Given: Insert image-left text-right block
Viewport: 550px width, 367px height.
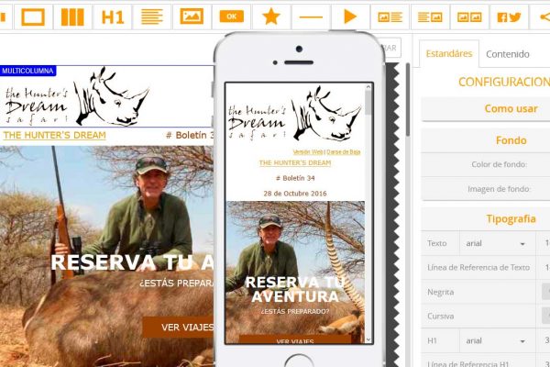Looking at the screenshot, I should 390,17.
